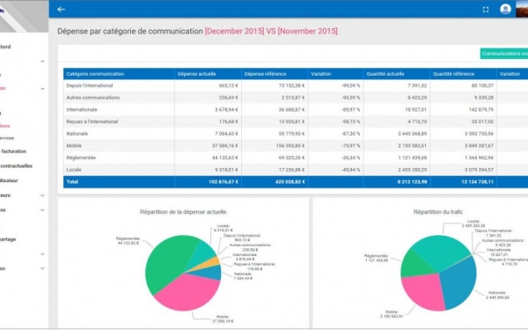
Task: Expand the sidebar chevron below utilisateur item
Action: tap(42, 195)
